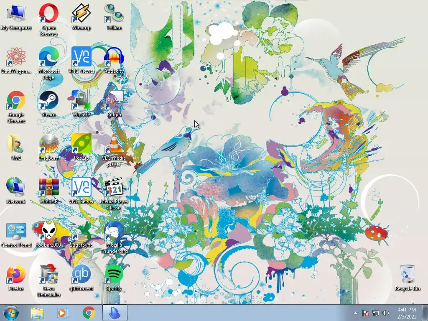Click the Show desktop strip after clock
428x321 pixels.
pyautogui.click(x=425, y=313)
